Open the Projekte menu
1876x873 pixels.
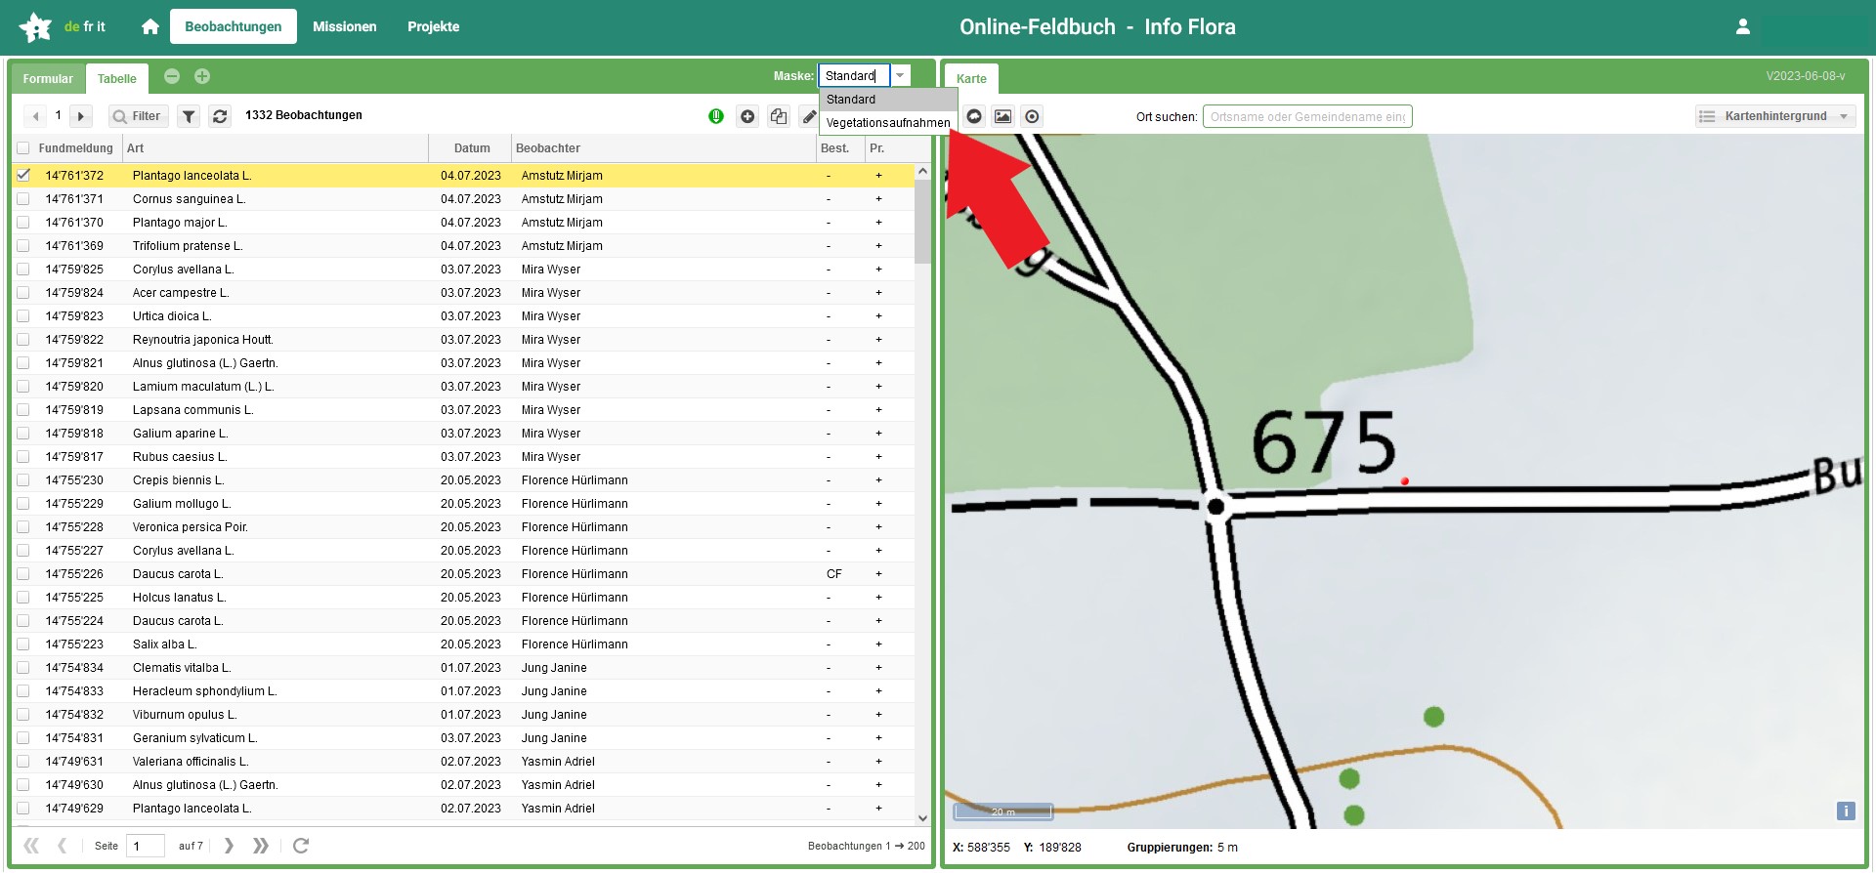(x=434, y=26)
